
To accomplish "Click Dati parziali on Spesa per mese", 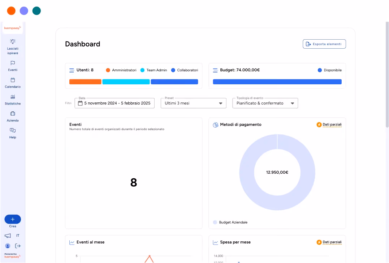I will click(332, 242).
